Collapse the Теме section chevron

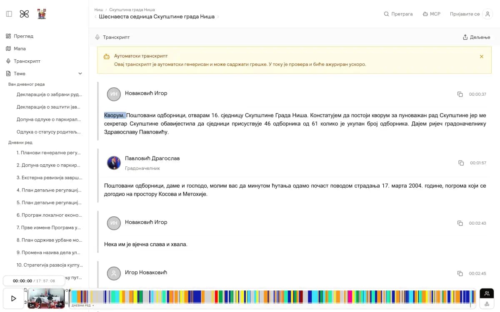click(x=80, y=74)
